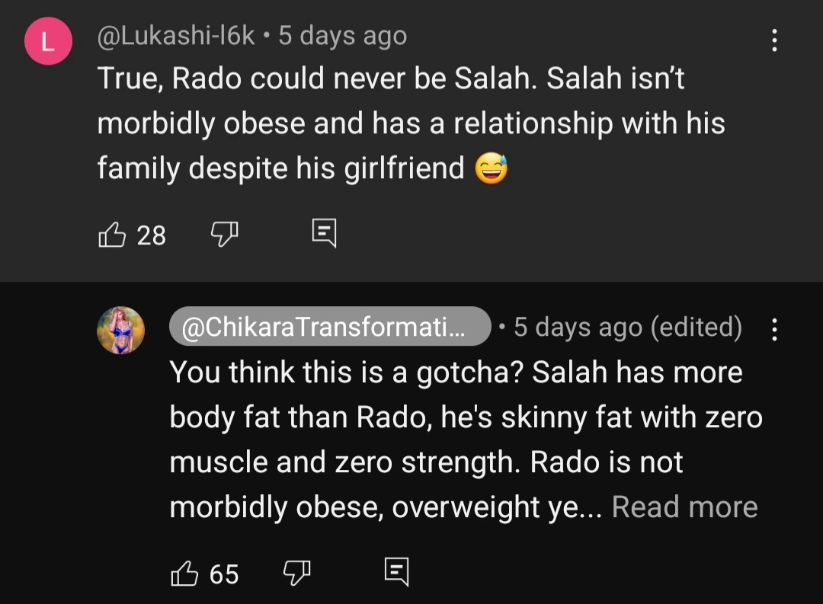
Task: Tap the 28 like count
Action: tap(151, 235)
